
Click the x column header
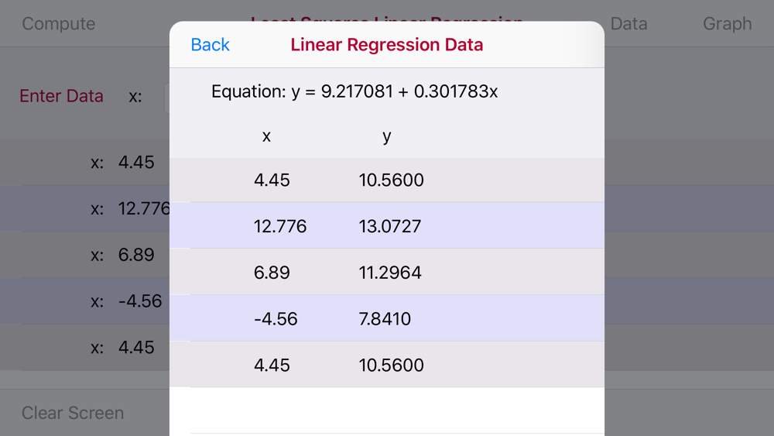(266, 136)
